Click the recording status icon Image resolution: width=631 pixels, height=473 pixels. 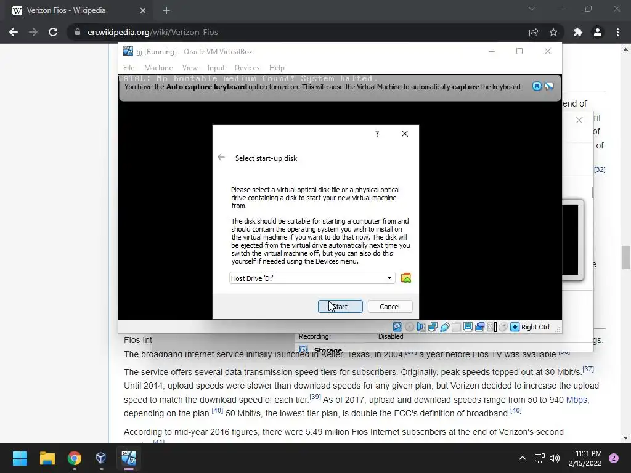point(479,326)
